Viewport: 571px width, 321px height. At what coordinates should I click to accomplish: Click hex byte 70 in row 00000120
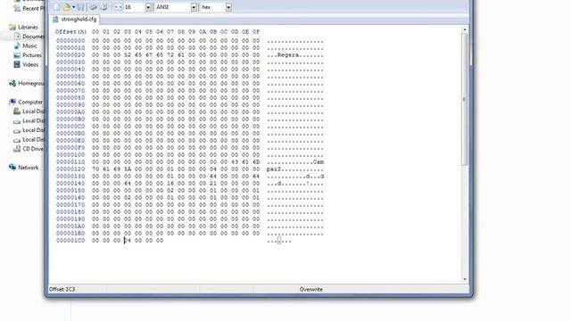[x=95, y=169]
